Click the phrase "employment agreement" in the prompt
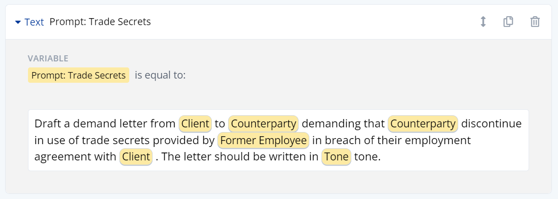Image resolution: width=558 pixels, height=199 pixels. pyautogui.click(x=420, y=140)
